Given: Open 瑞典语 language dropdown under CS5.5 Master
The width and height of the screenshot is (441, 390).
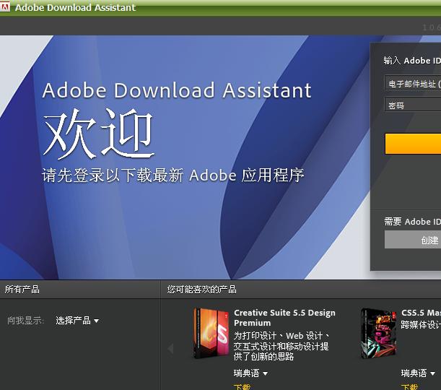Looking at the screenshot, I should pyautogui.click(x=418, y=373).
